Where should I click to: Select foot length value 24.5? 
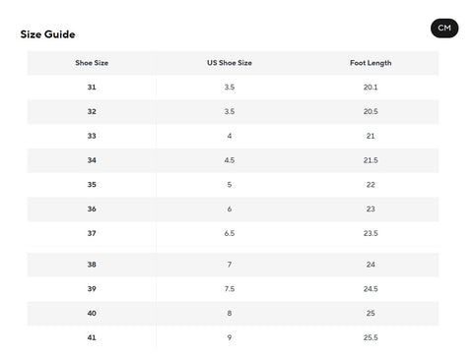[371, 289]
